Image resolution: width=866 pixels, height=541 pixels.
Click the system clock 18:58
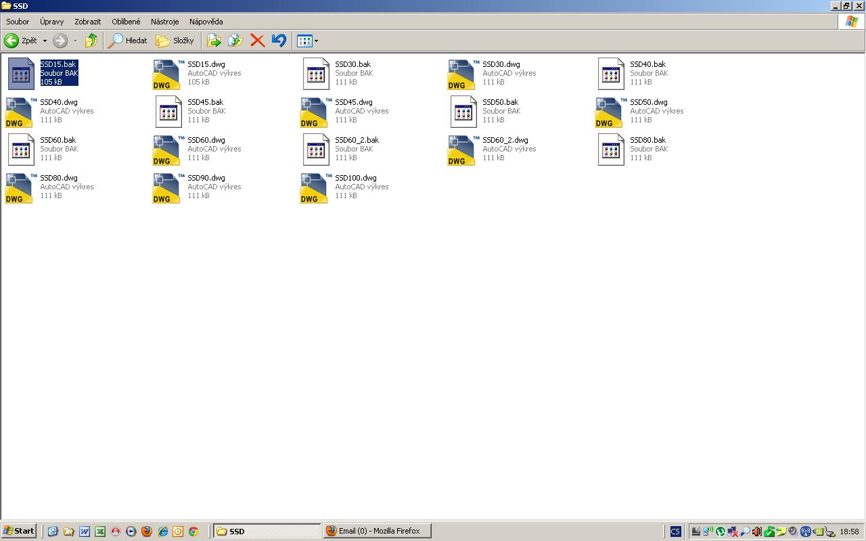pos(849,532)
